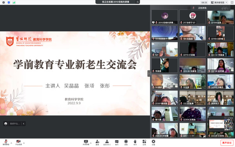The image size is (235, 147).
Task: Click the emoji icon in the chat box
Action: tap(6, 123)
